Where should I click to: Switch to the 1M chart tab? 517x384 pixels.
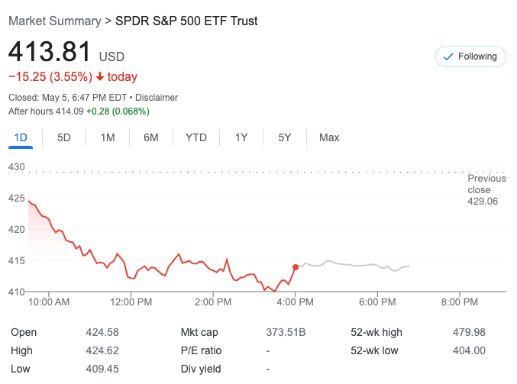[108, 137]
